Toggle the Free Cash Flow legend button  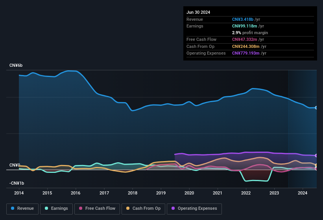click(97, 209)
